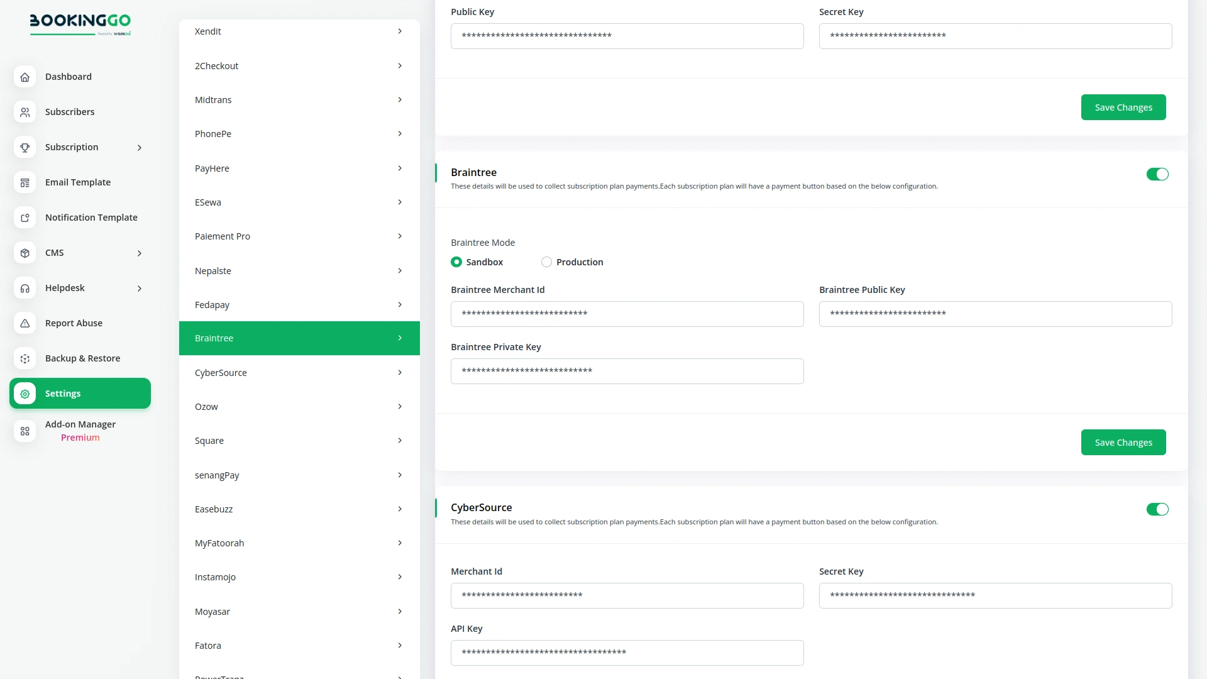Image resolution: width=1207 pixels, height=679 pixels.
Task: Expand the Helpdesk sidebar section
Action: pyautogui.click(x=139, y=288)
